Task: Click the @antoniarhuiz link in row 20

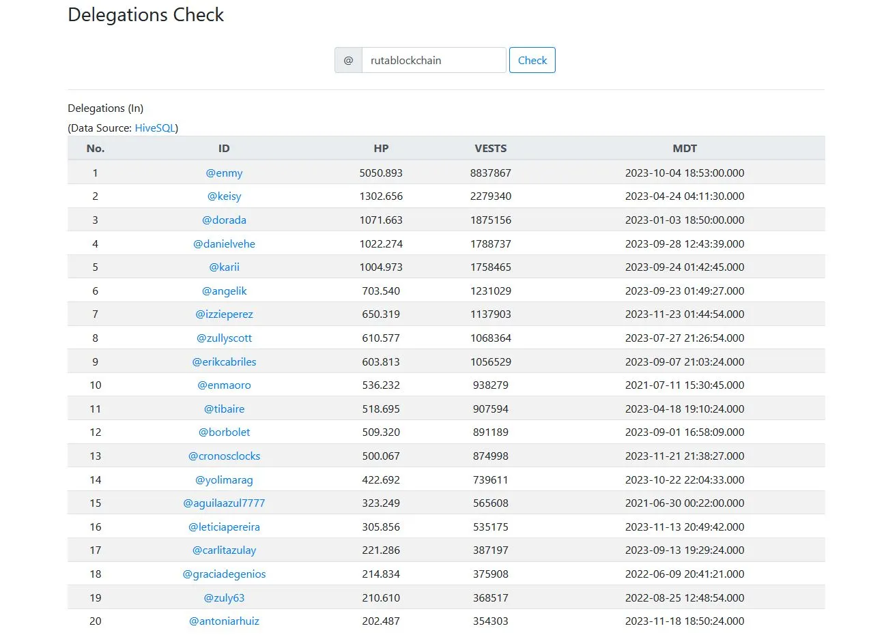Action: (224, 621)
